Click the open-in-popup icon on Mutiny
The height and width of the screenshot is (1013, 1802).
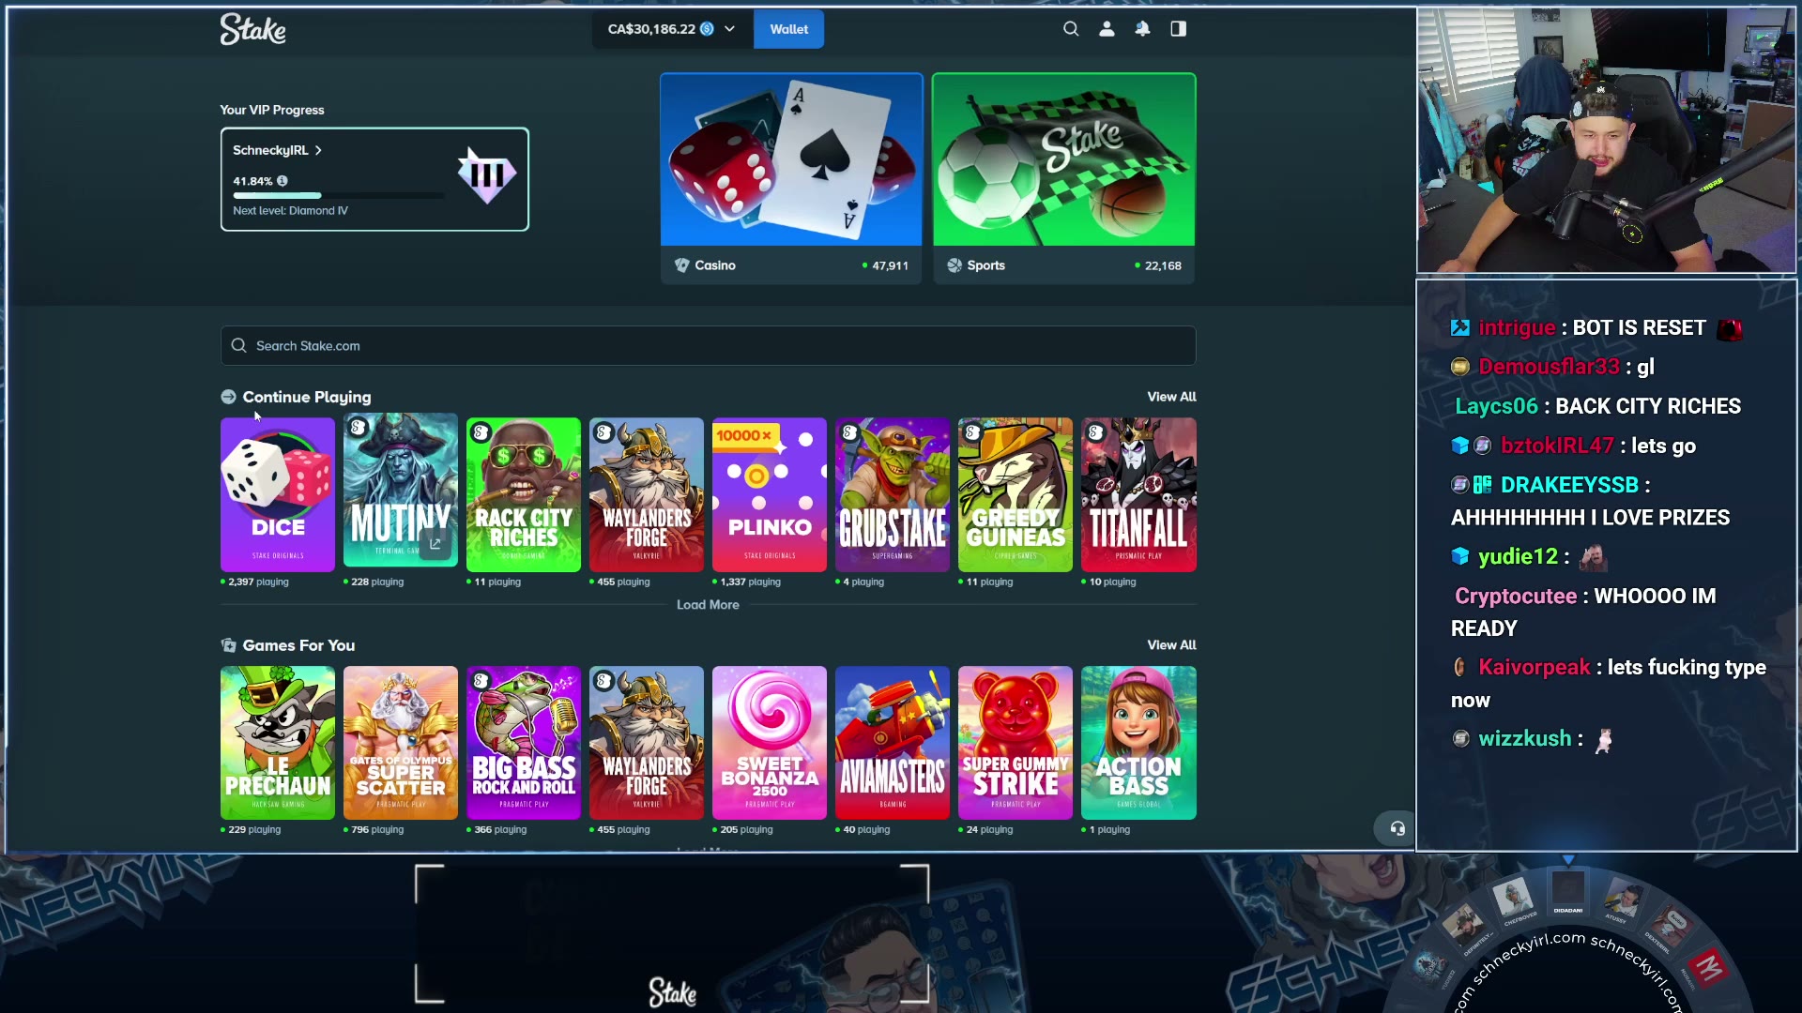(x=435, y=544)
